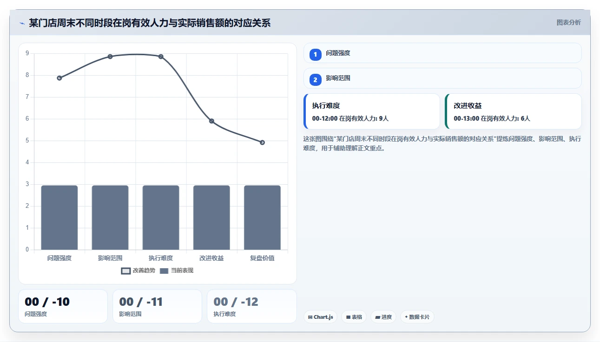The width and height of the screenshot is (600, 342).
Task: Click the icon inside the 表格 tag
Action: tap(348, 317)
